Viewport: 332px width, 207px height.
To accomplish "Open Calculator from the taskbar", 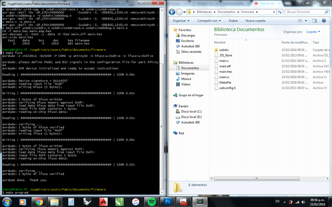I will coord(71,202).
